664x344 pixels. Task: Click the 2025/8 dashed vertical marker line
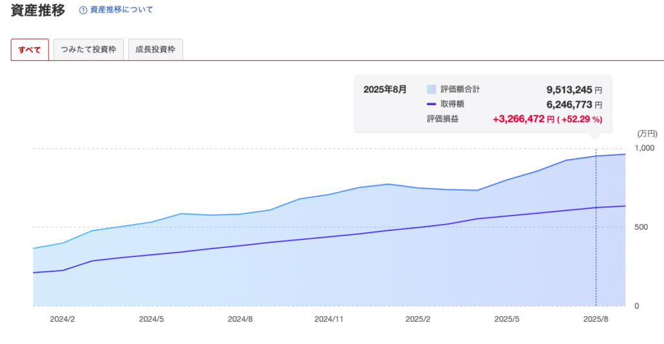[596, 227]
